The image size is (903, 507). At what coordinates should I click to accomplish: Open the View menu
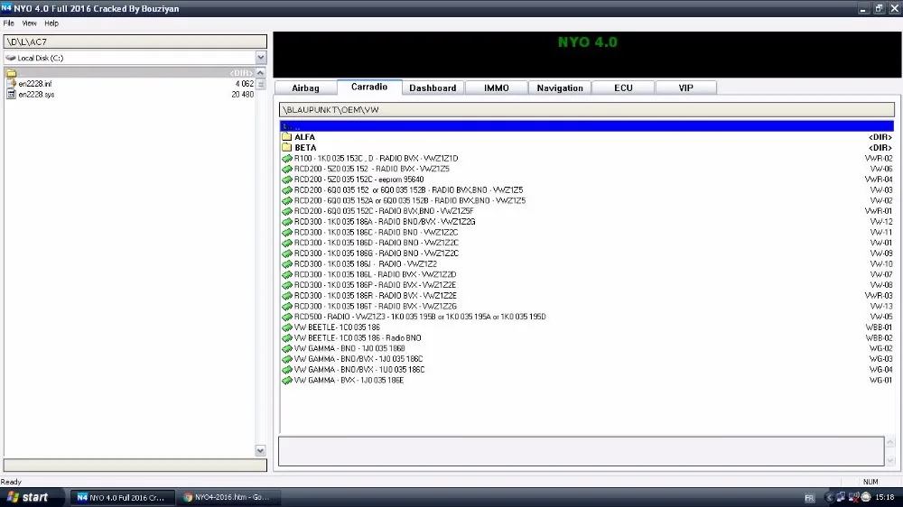30,23
